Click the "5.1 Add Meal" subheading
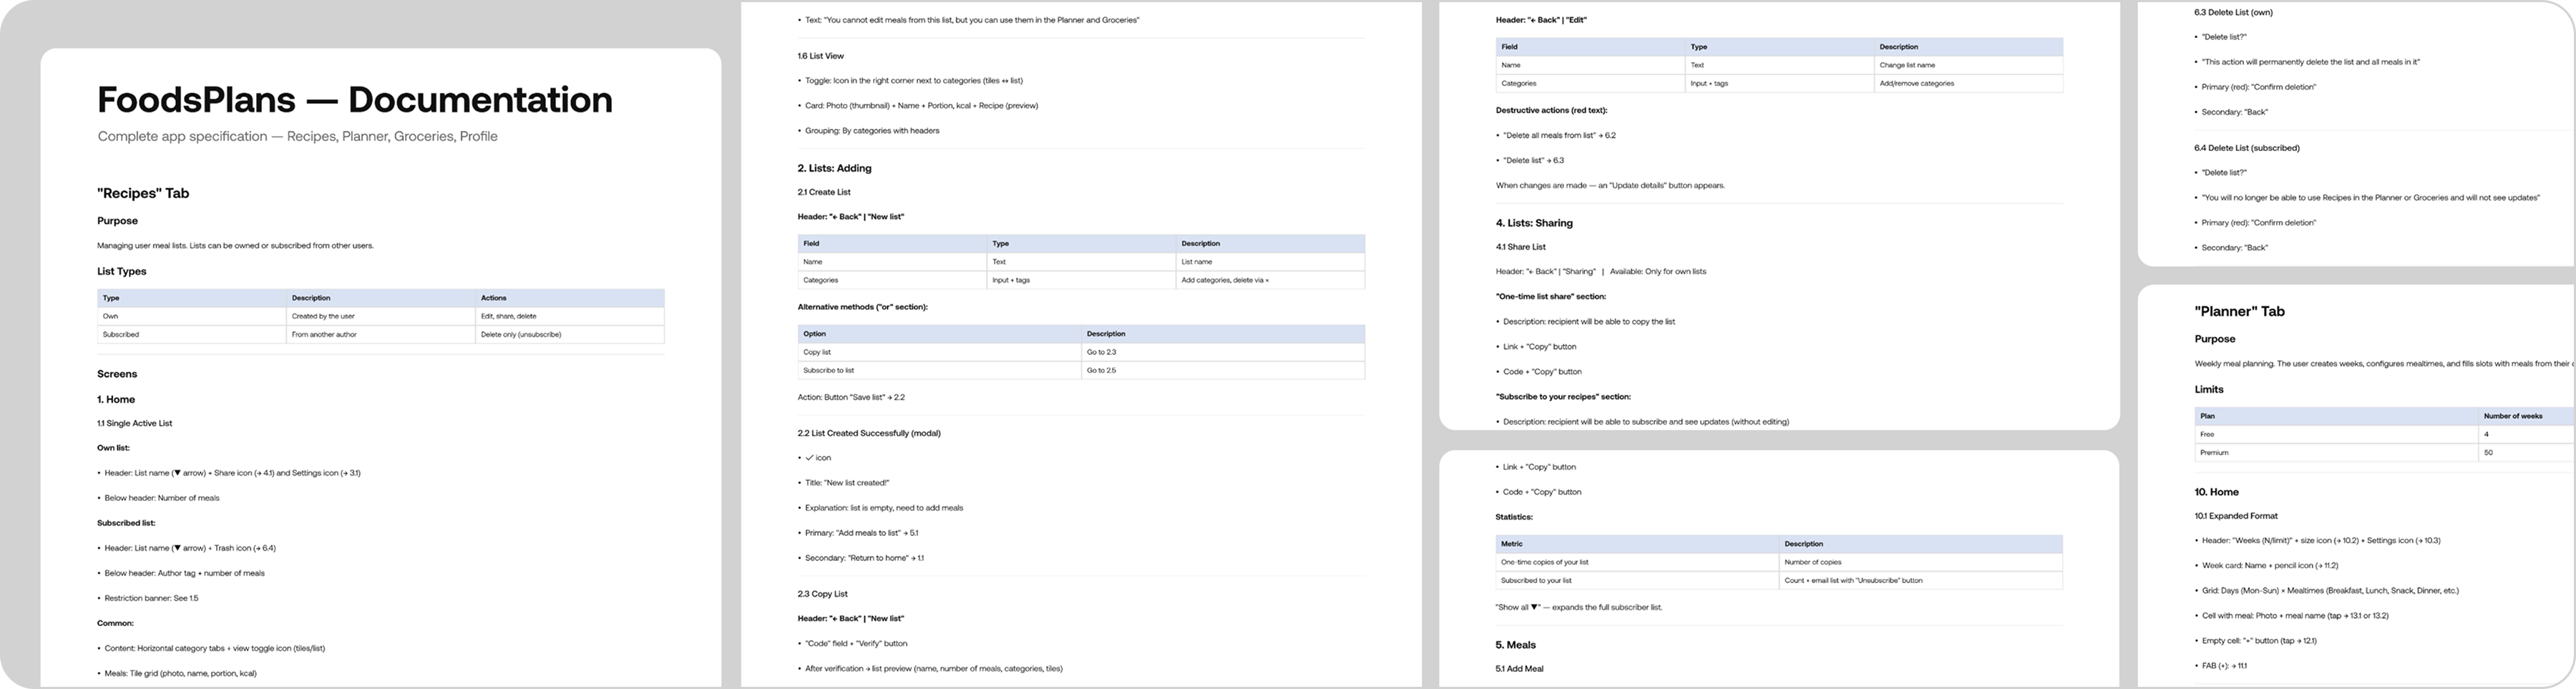The height and width of the screenshot is (689, 2576). coord(1520,669)
